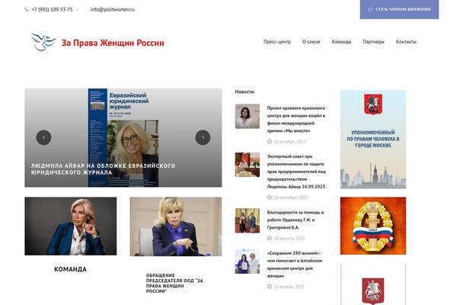Go to the Команда menu item
The image size is (457, 305).
[x=341, y=42]
